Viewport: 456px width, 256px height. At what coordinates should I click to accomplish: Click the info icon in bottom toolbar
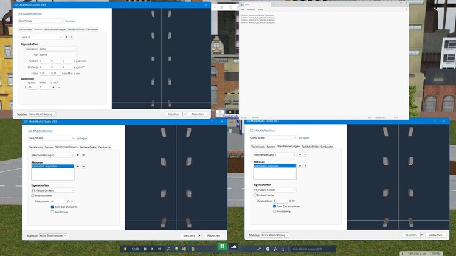tap(284, 249)
